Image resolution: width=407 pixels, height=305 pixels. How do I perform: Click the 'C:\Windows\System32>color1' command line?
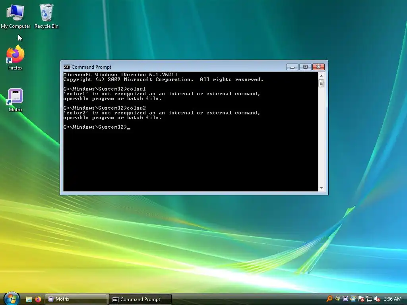(x=105, y=89)
